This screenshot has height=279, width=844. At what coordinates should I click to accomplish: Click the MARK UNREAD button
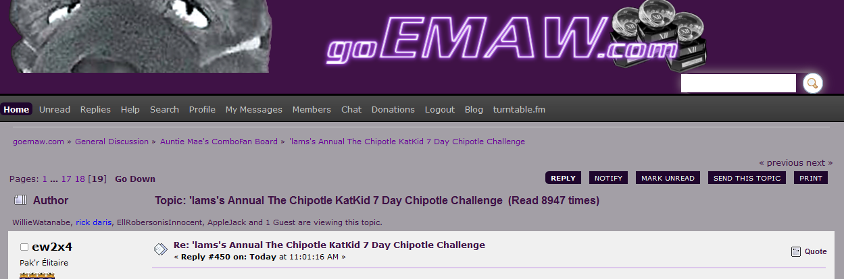(668, 178)
